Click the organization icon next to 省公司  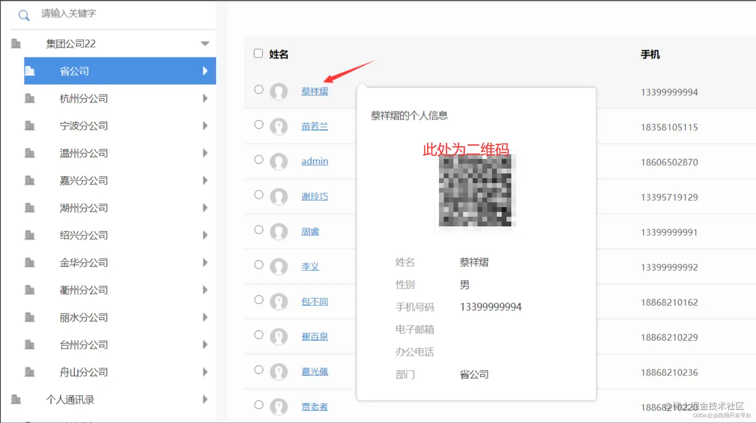[x=31, y=71]
